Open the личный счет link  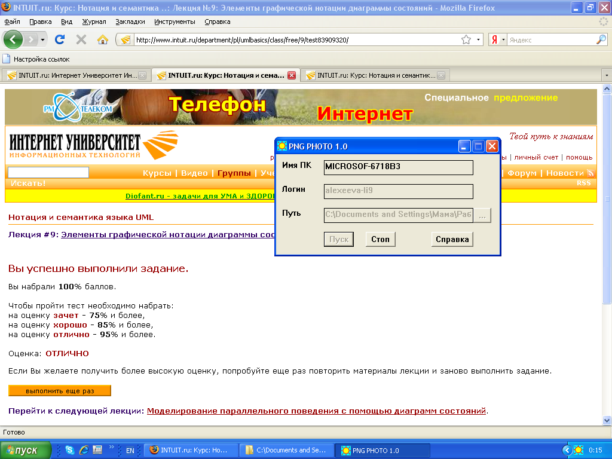pyautogui.click(x=536, y=157)
